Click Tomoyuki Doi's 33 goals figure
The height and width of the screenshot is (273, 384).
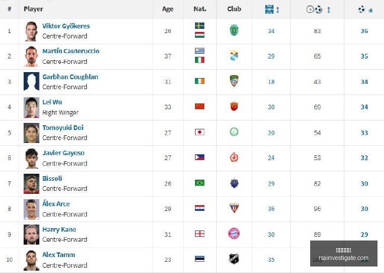tap(364, 133)
